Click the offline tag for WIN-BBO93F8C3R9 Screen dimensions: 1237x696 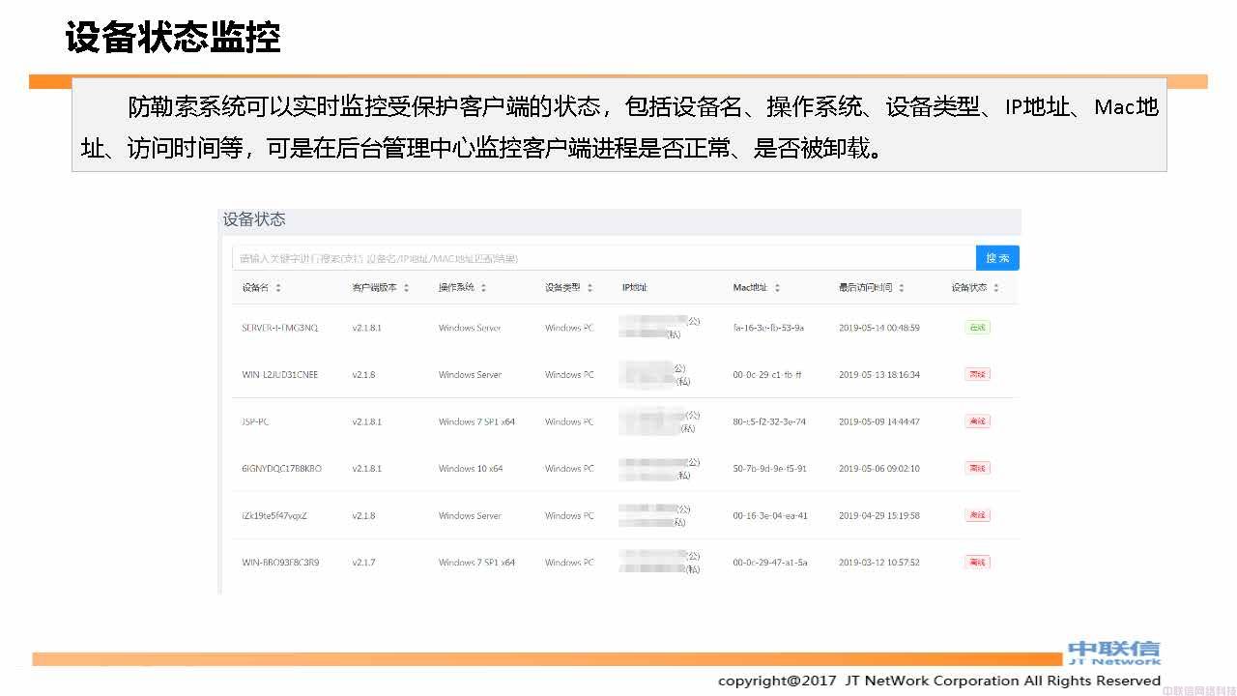click(x=977, y=563)
